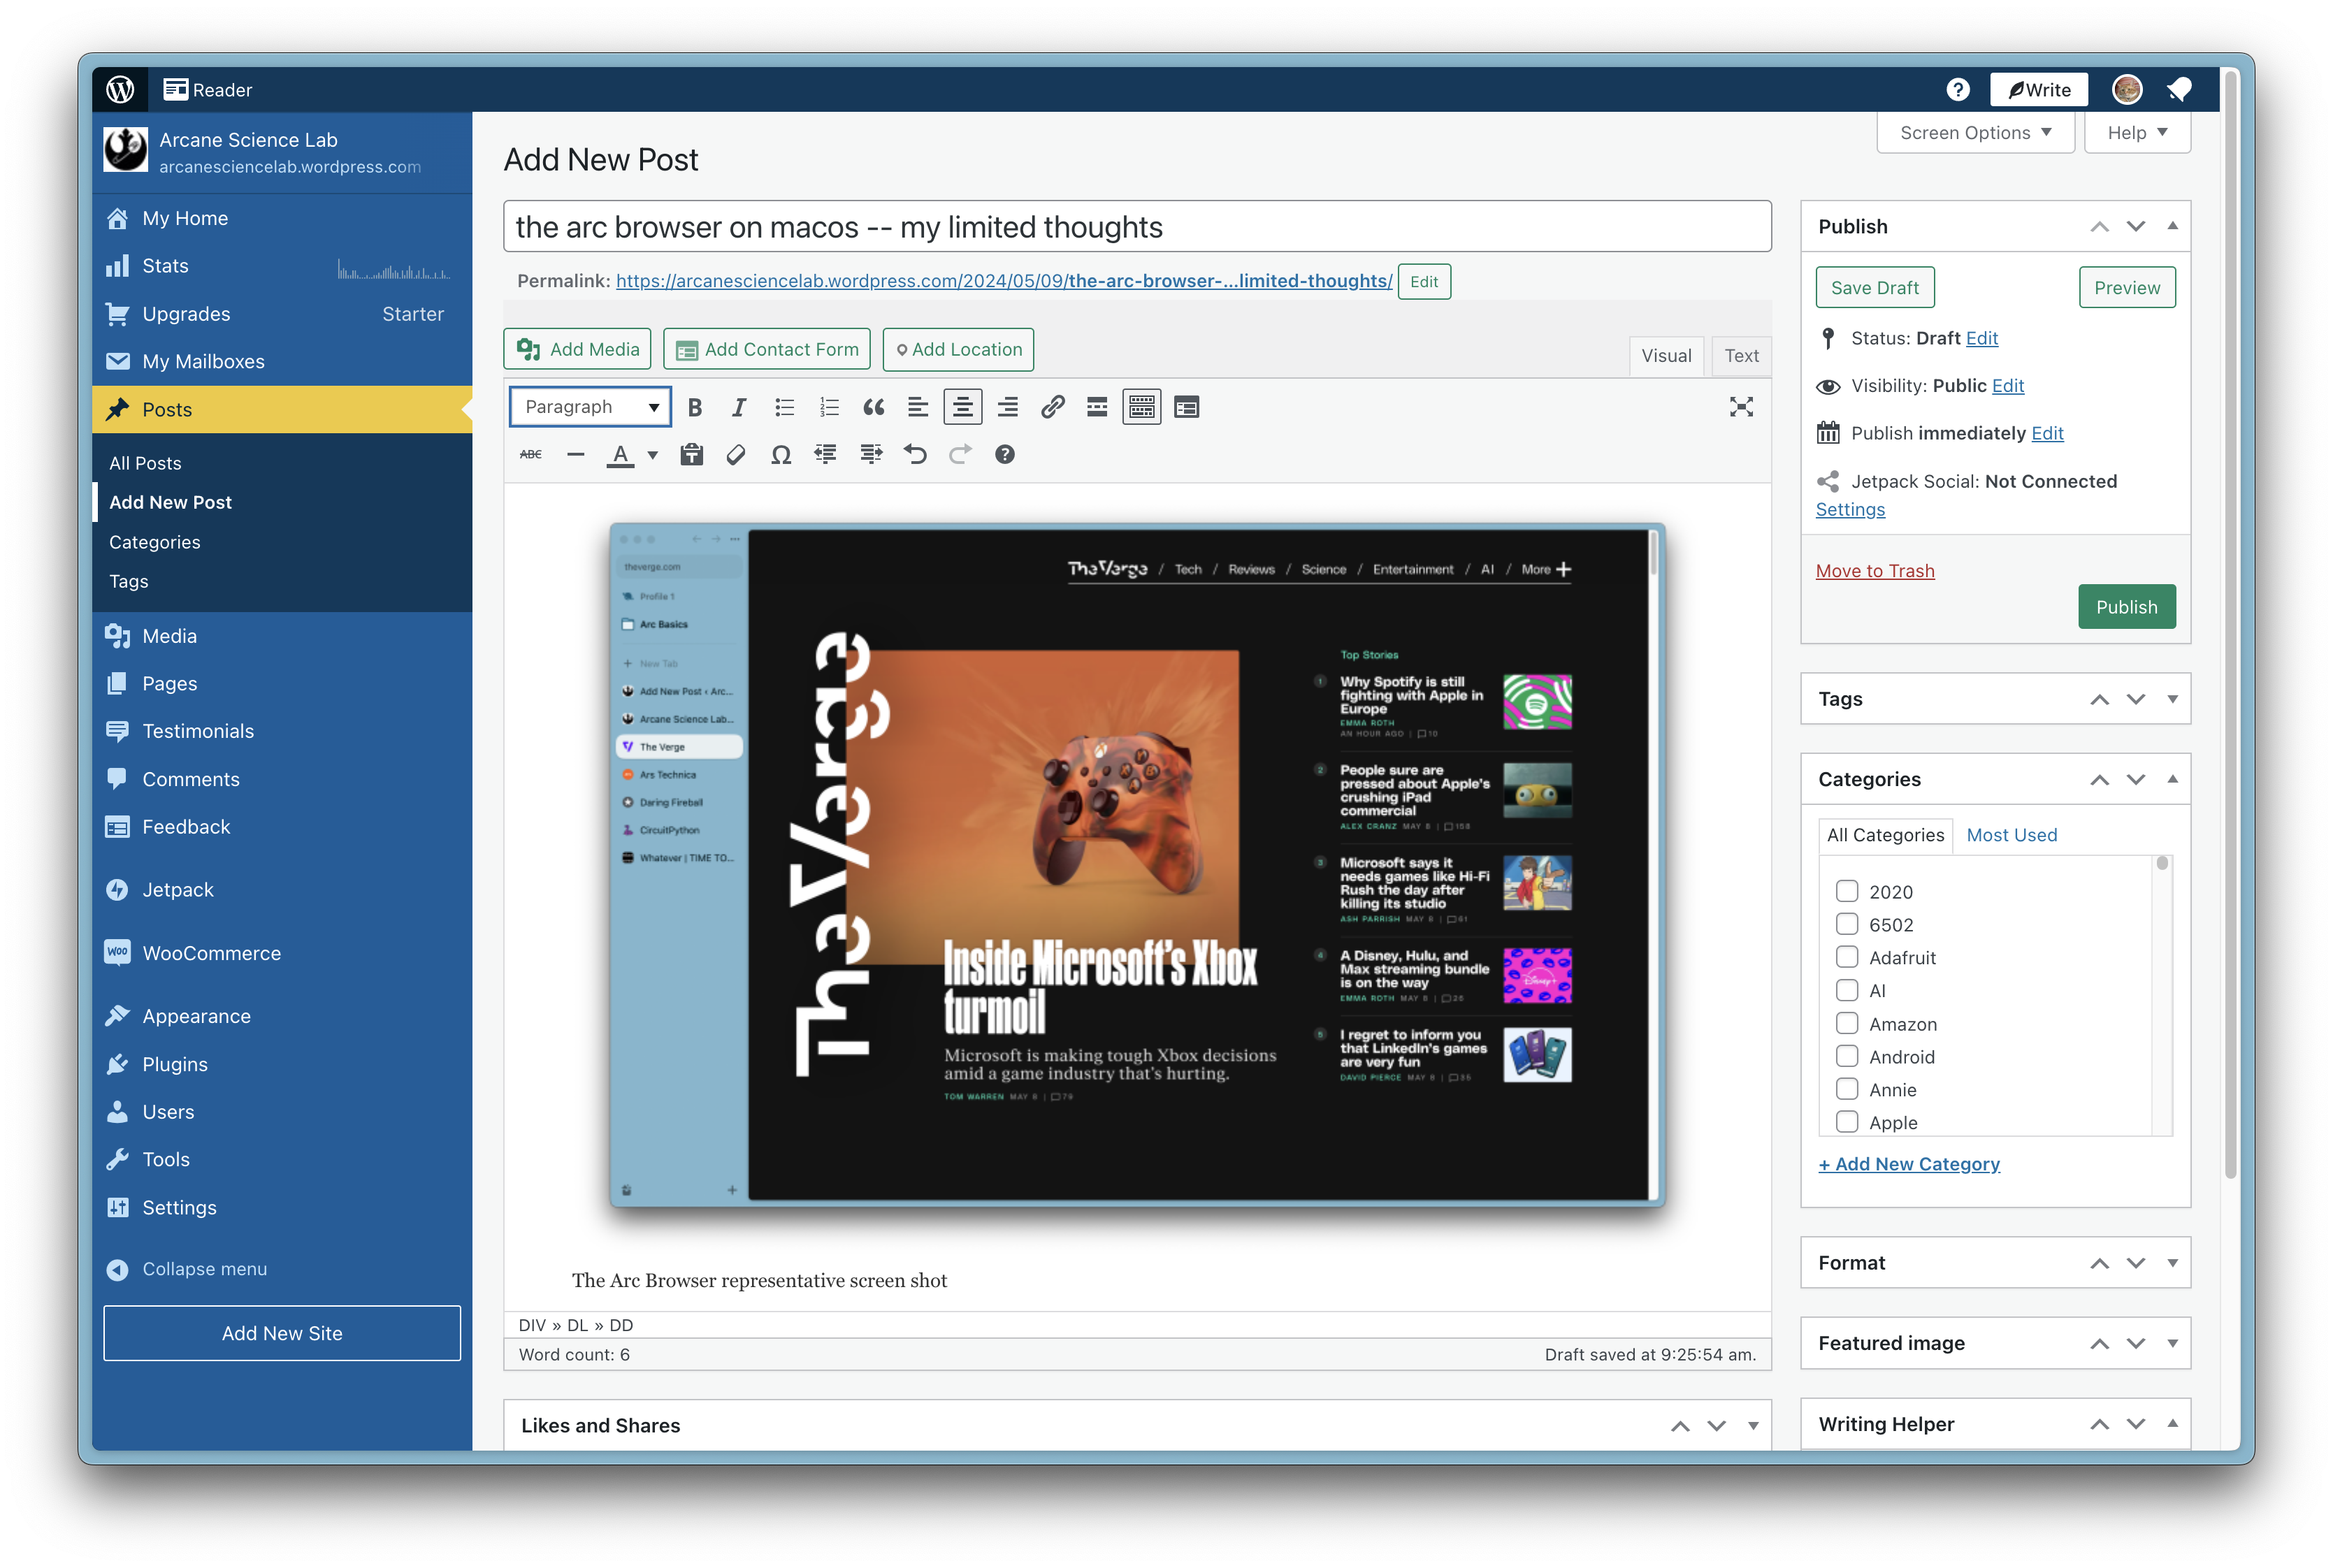The image size is (2333, 1568).
Task: Click Save Draft button
Action: (x=1874, y=288)
